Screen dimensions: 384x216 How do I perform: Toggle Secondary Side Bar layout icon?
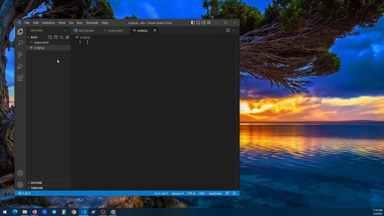point(203,23)
